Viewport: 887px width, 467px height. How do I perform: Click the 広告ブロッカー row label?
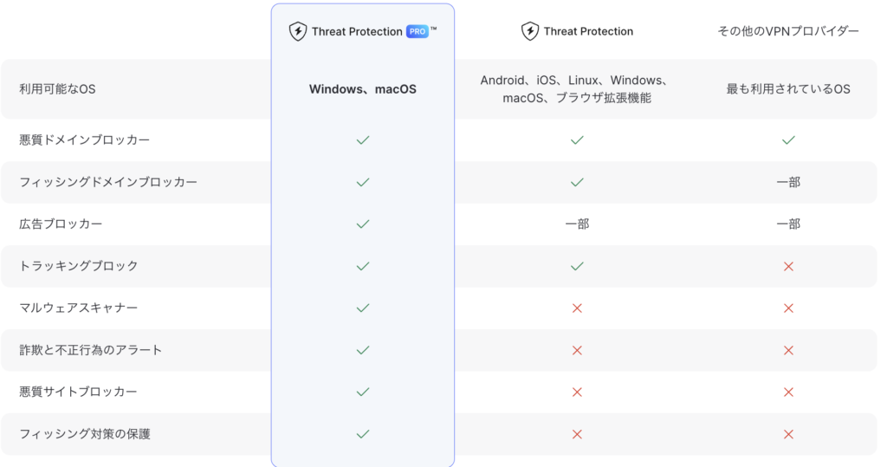[61, 224]
